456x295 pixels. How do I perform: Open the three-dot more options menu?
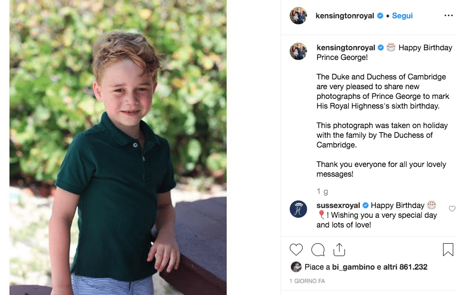click(448, 16)
